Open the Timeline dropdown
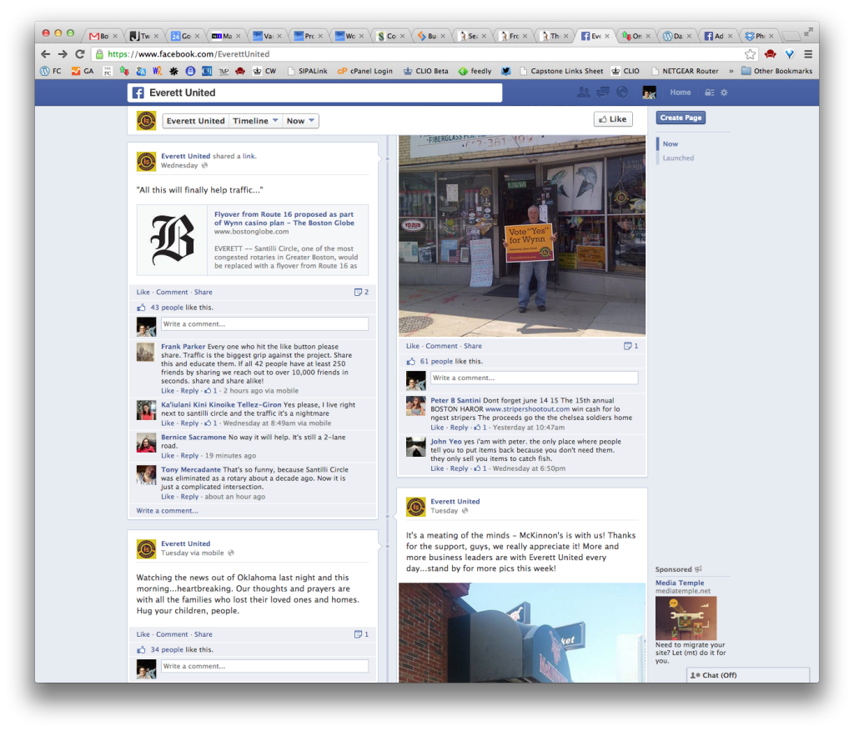Image resolution: width=854 pixels, height=731 pixels. [255, 121]
